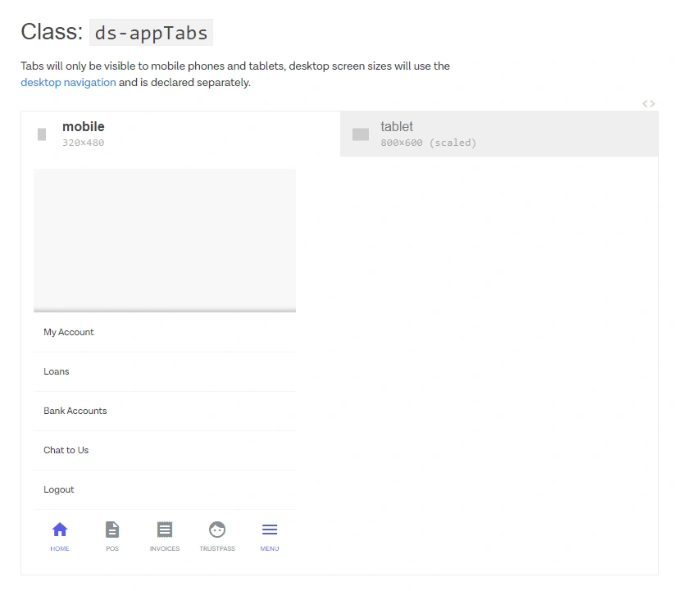The image size is (682, 591).
Task: Click the tablet device icon
Action: click(x=361, y=134)
